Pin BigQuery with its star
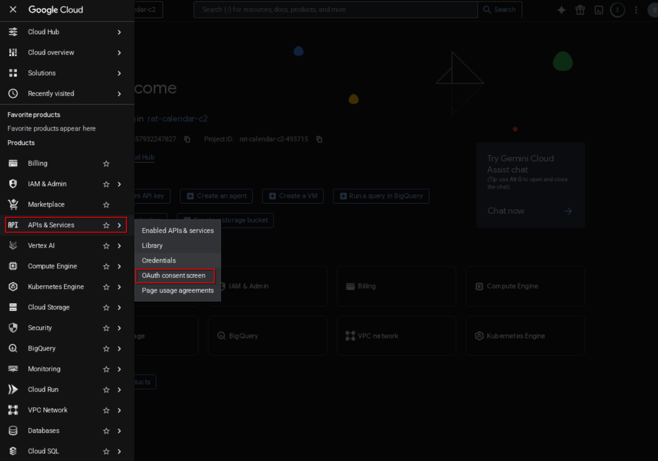Viewport: 658px width, 461px height. coord(106,348)
